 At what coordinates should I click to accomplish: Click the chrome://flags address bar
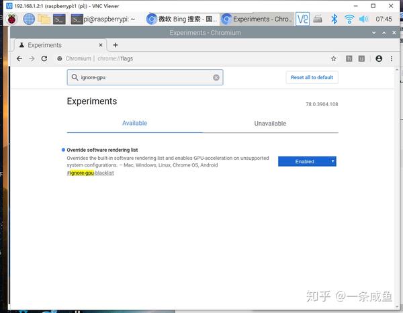(190, 59)
